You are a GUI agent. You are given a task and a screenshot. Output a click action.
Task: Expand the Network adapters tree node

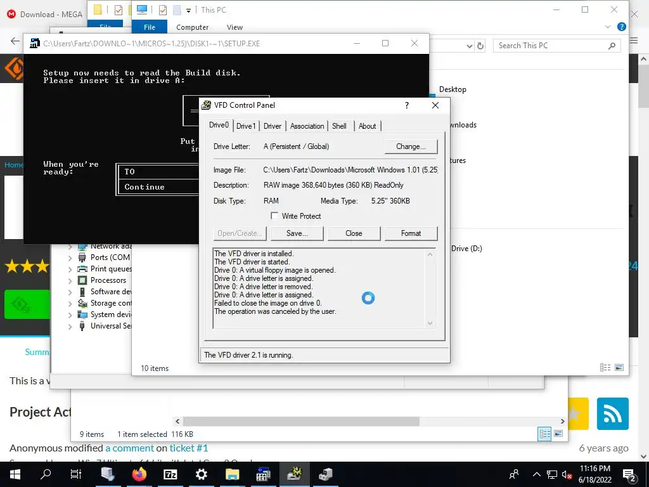[70, 247]
